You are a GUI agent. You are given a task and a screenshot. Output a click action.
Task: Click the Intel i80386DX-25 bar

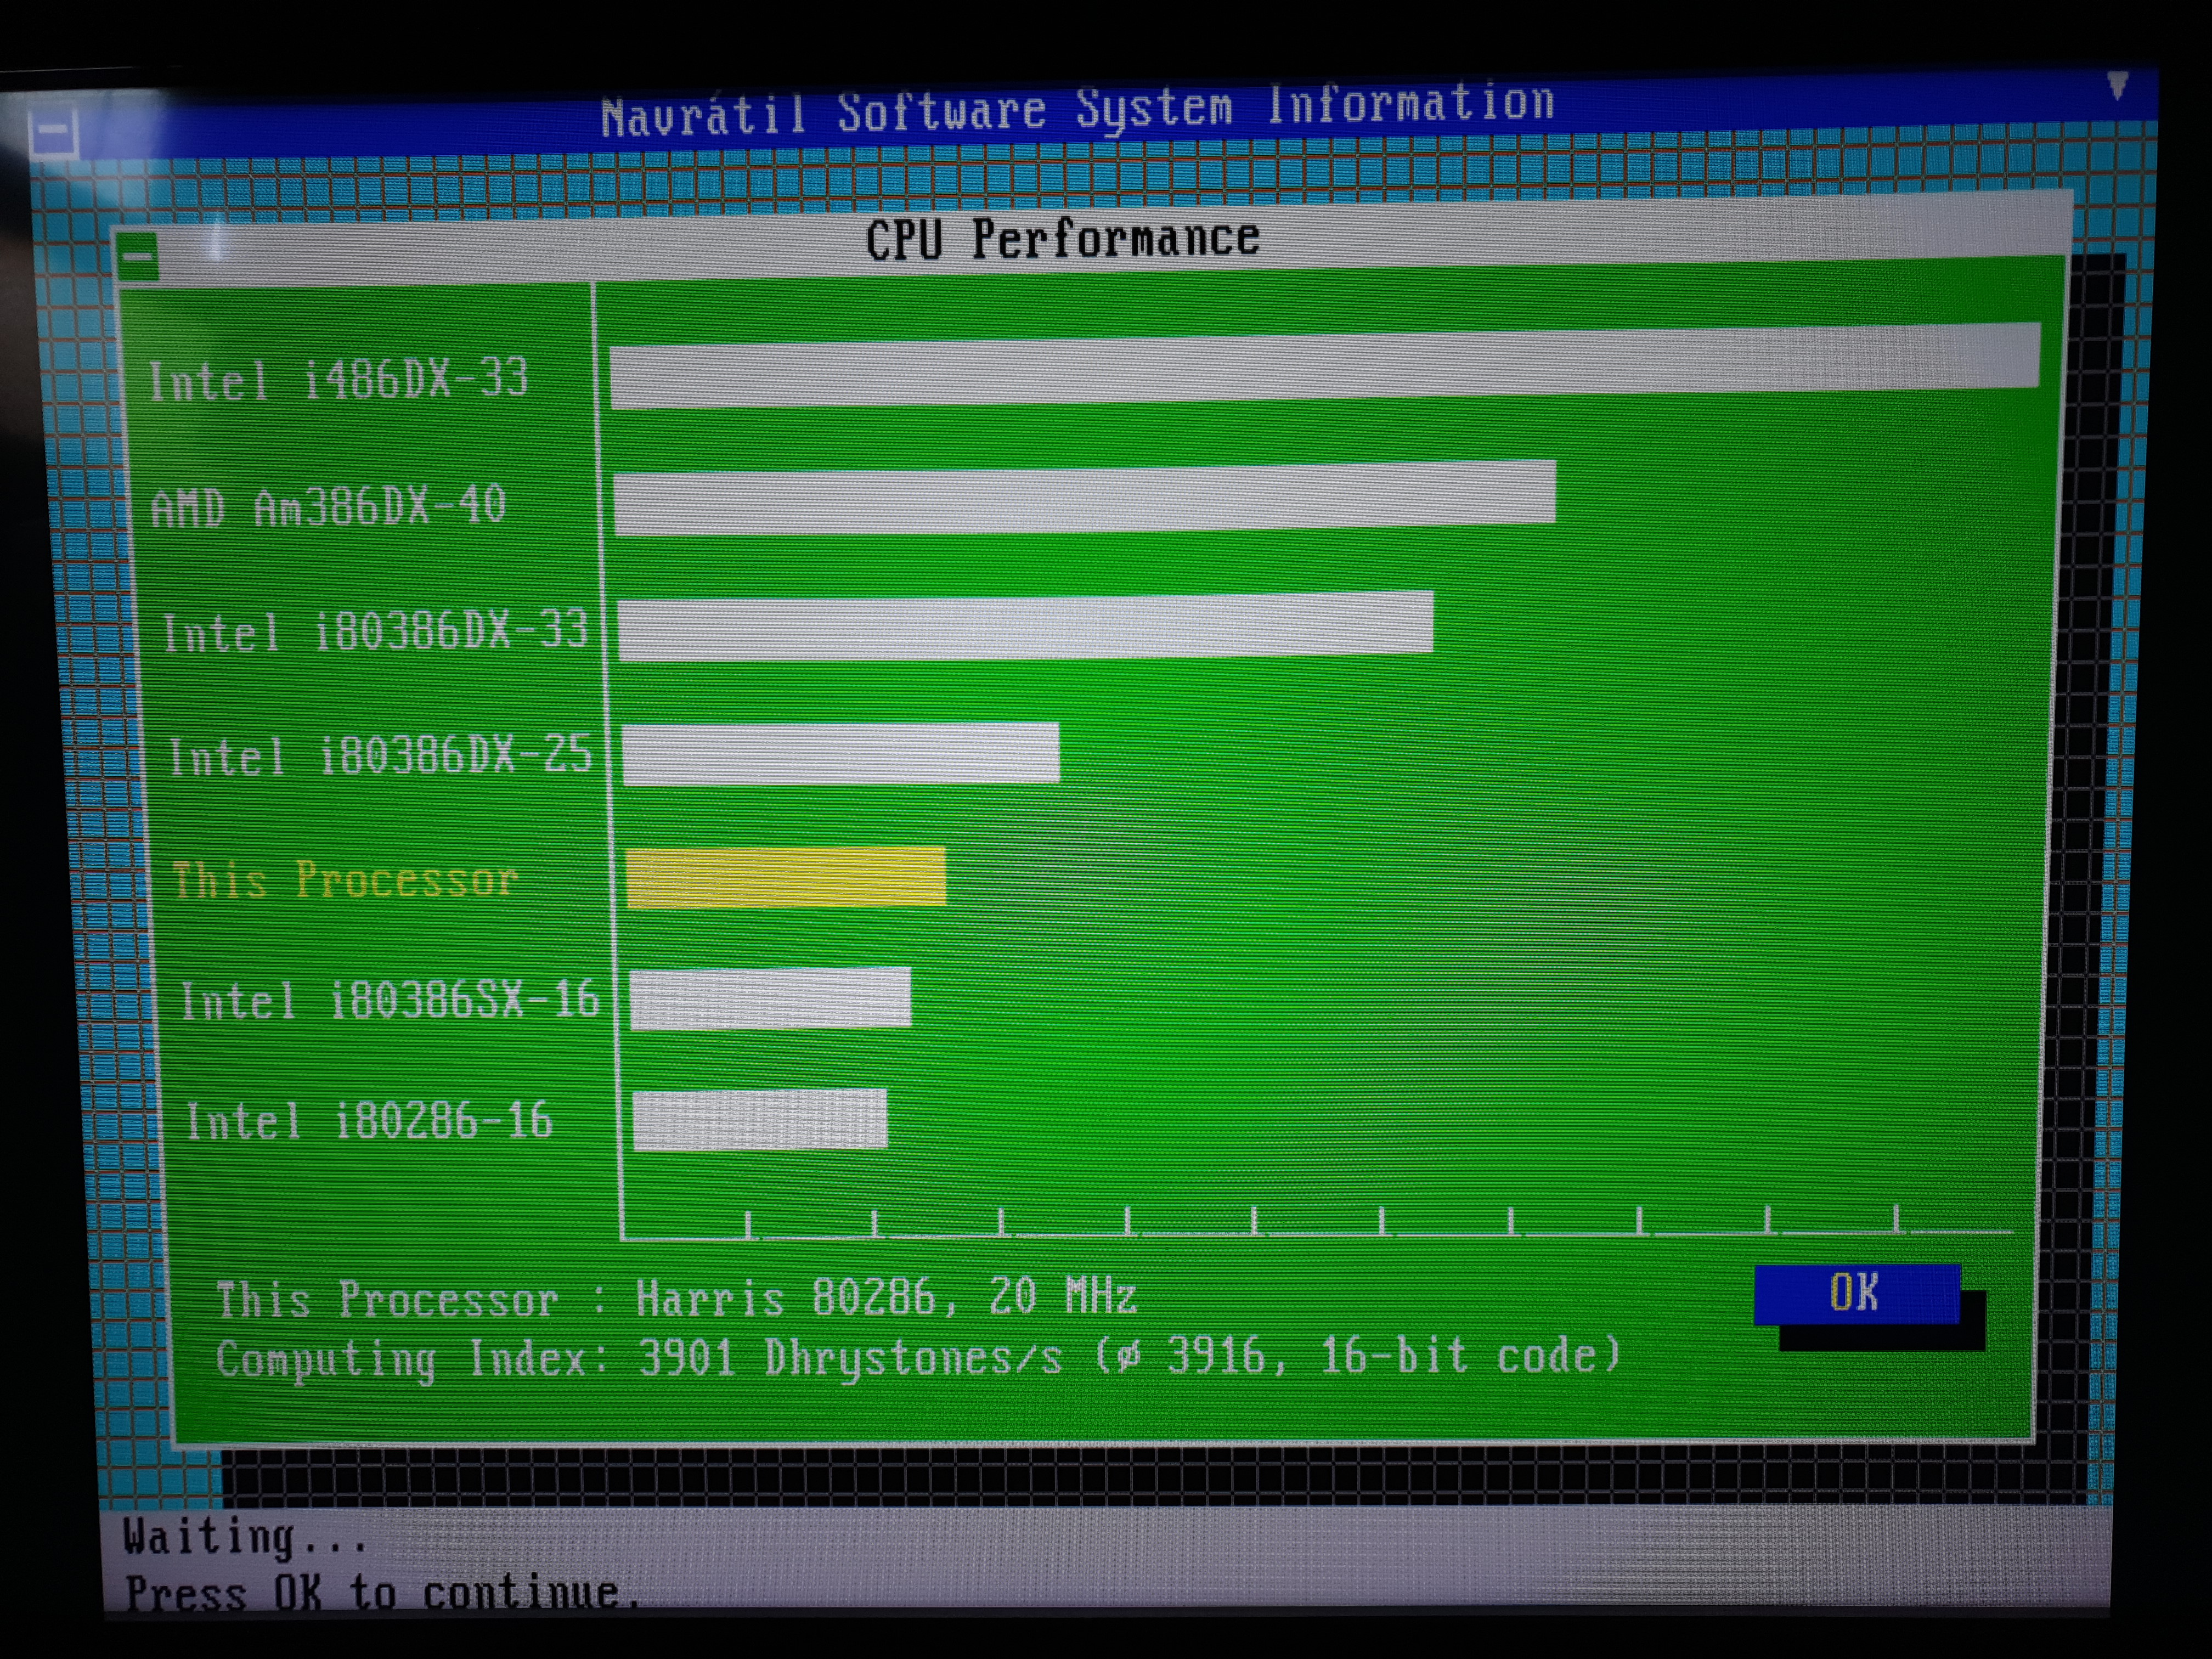click(x=841, y=753)
